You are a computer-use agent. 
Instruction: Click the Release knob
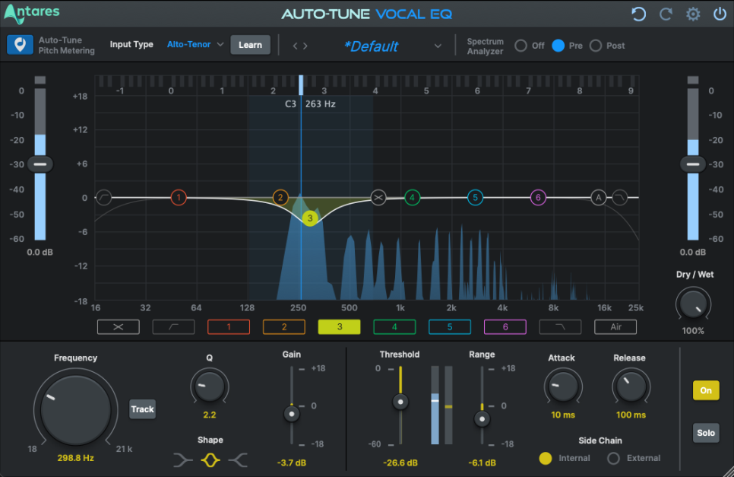[x=631, y=387]
